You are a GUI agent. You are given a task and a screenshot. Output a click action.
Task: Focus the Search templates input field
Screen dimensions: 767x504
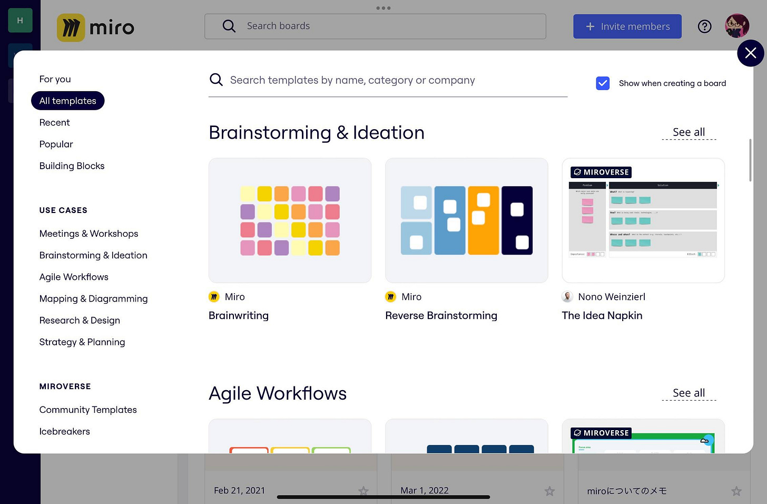[388, 80]
